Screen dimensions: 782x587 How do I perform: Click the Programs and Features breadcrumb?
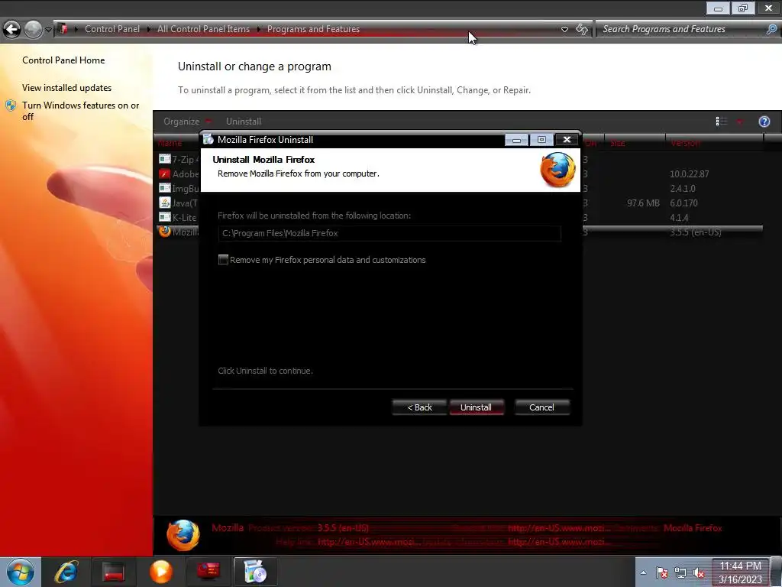click(x=313, y=29)
